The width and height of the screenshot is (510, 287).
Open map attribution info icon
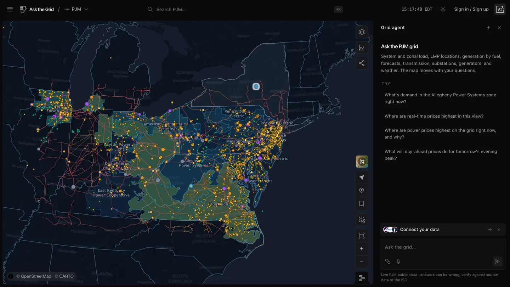pos(11,276)
